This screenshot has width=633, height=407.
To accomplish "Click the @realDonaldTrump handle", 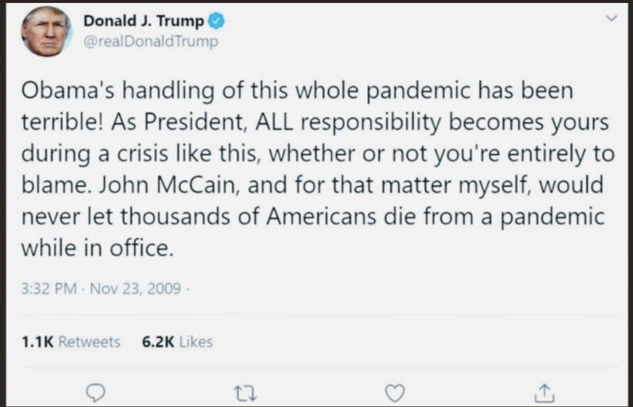I will [x=150, y=43].
